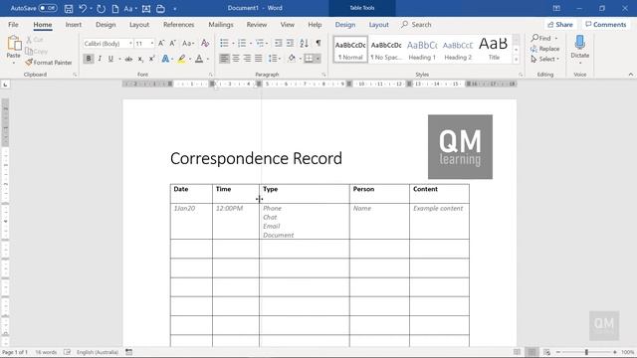Switch to the References tab

pyautogui.click(x=179, y=25)
